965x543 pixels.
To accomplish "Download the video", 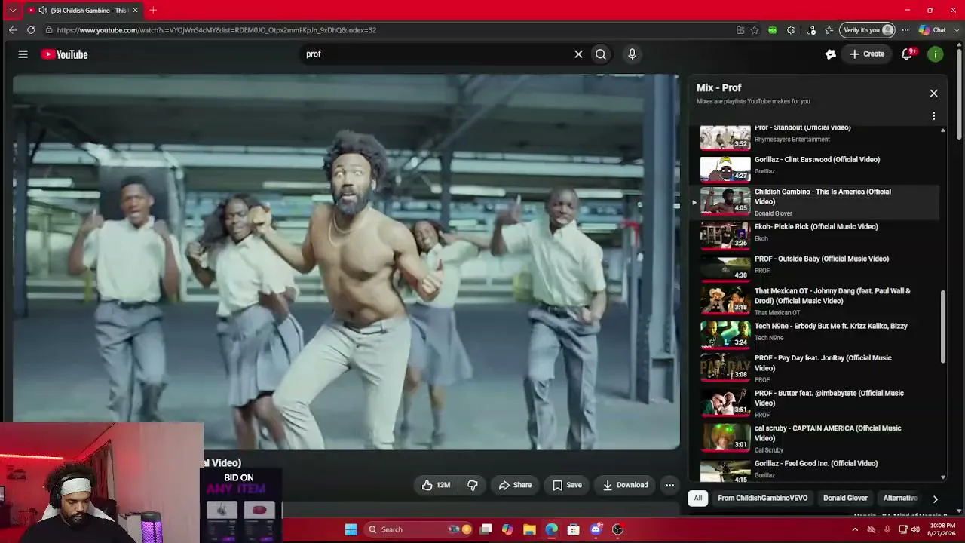I will point(625,485).
